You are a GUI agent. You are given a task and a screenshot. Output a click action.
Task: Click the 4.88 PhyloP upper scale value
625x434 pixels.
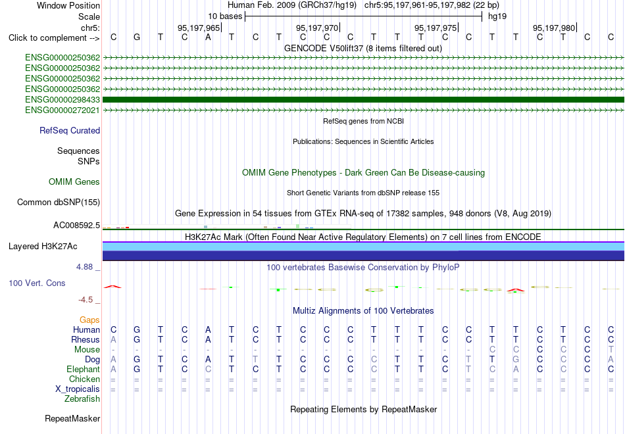click(x=84, y=267)
